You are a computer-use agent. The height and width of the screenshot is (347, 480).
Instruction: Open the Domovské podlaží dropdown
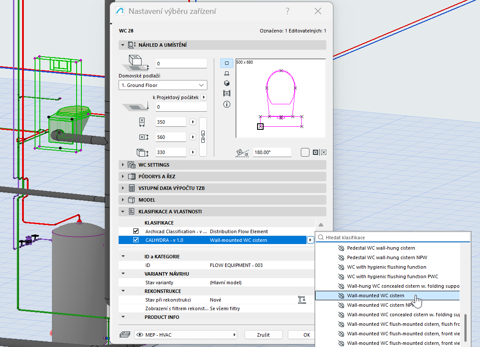pyautogui.click(x=163, y=85)
